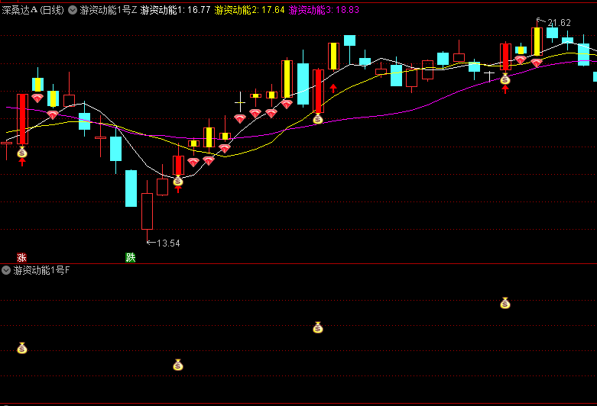The height and width of the screenshot is (406, 597).
Task: Click the highest money bag in 游资动能1号F panel
Action: click(x=505, y=303)
